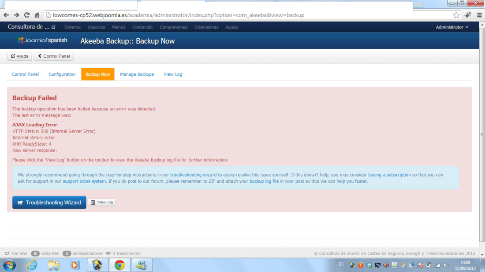The image size is (485, 272).
Task: Open Windows Media Player from the taskbar
Action: tap(75, 265)
